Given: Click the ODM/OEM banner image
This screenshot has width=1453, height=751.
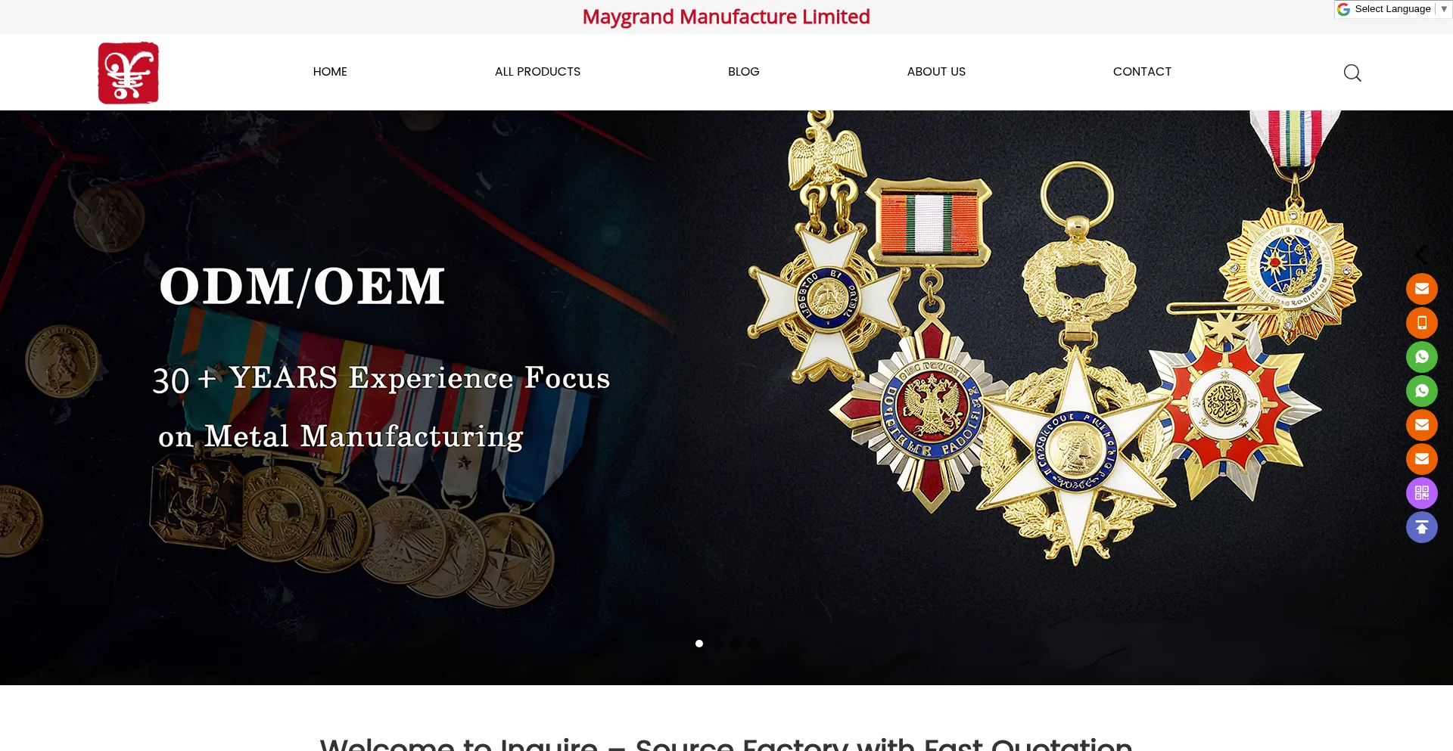Looking at the screenshot, I should [x=726, y=398].
